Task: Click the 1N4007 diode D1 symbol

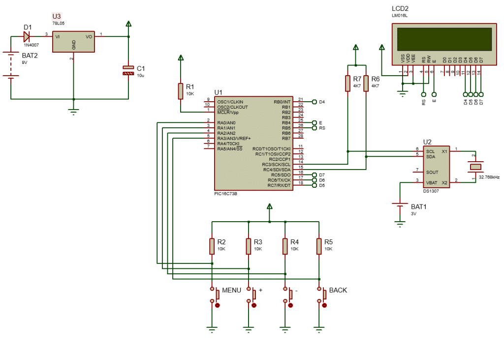Action: 27,36
